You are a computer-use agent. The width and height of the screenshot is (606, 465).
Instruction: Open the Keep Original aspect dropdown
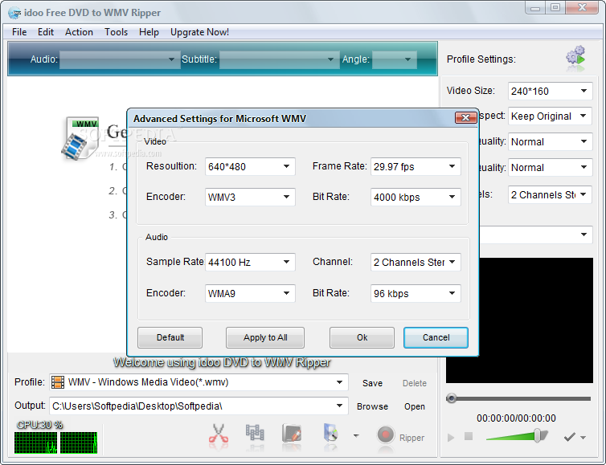click(x=550, y=116)
